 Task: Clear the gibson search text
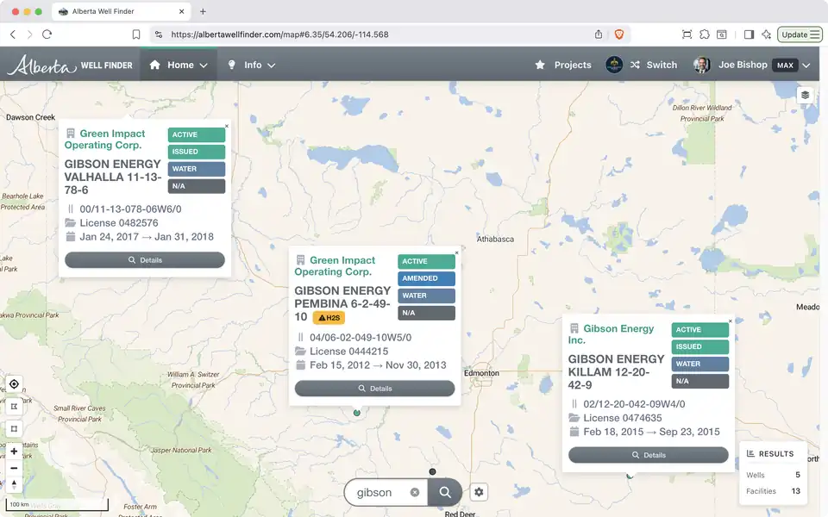point(415,492)
